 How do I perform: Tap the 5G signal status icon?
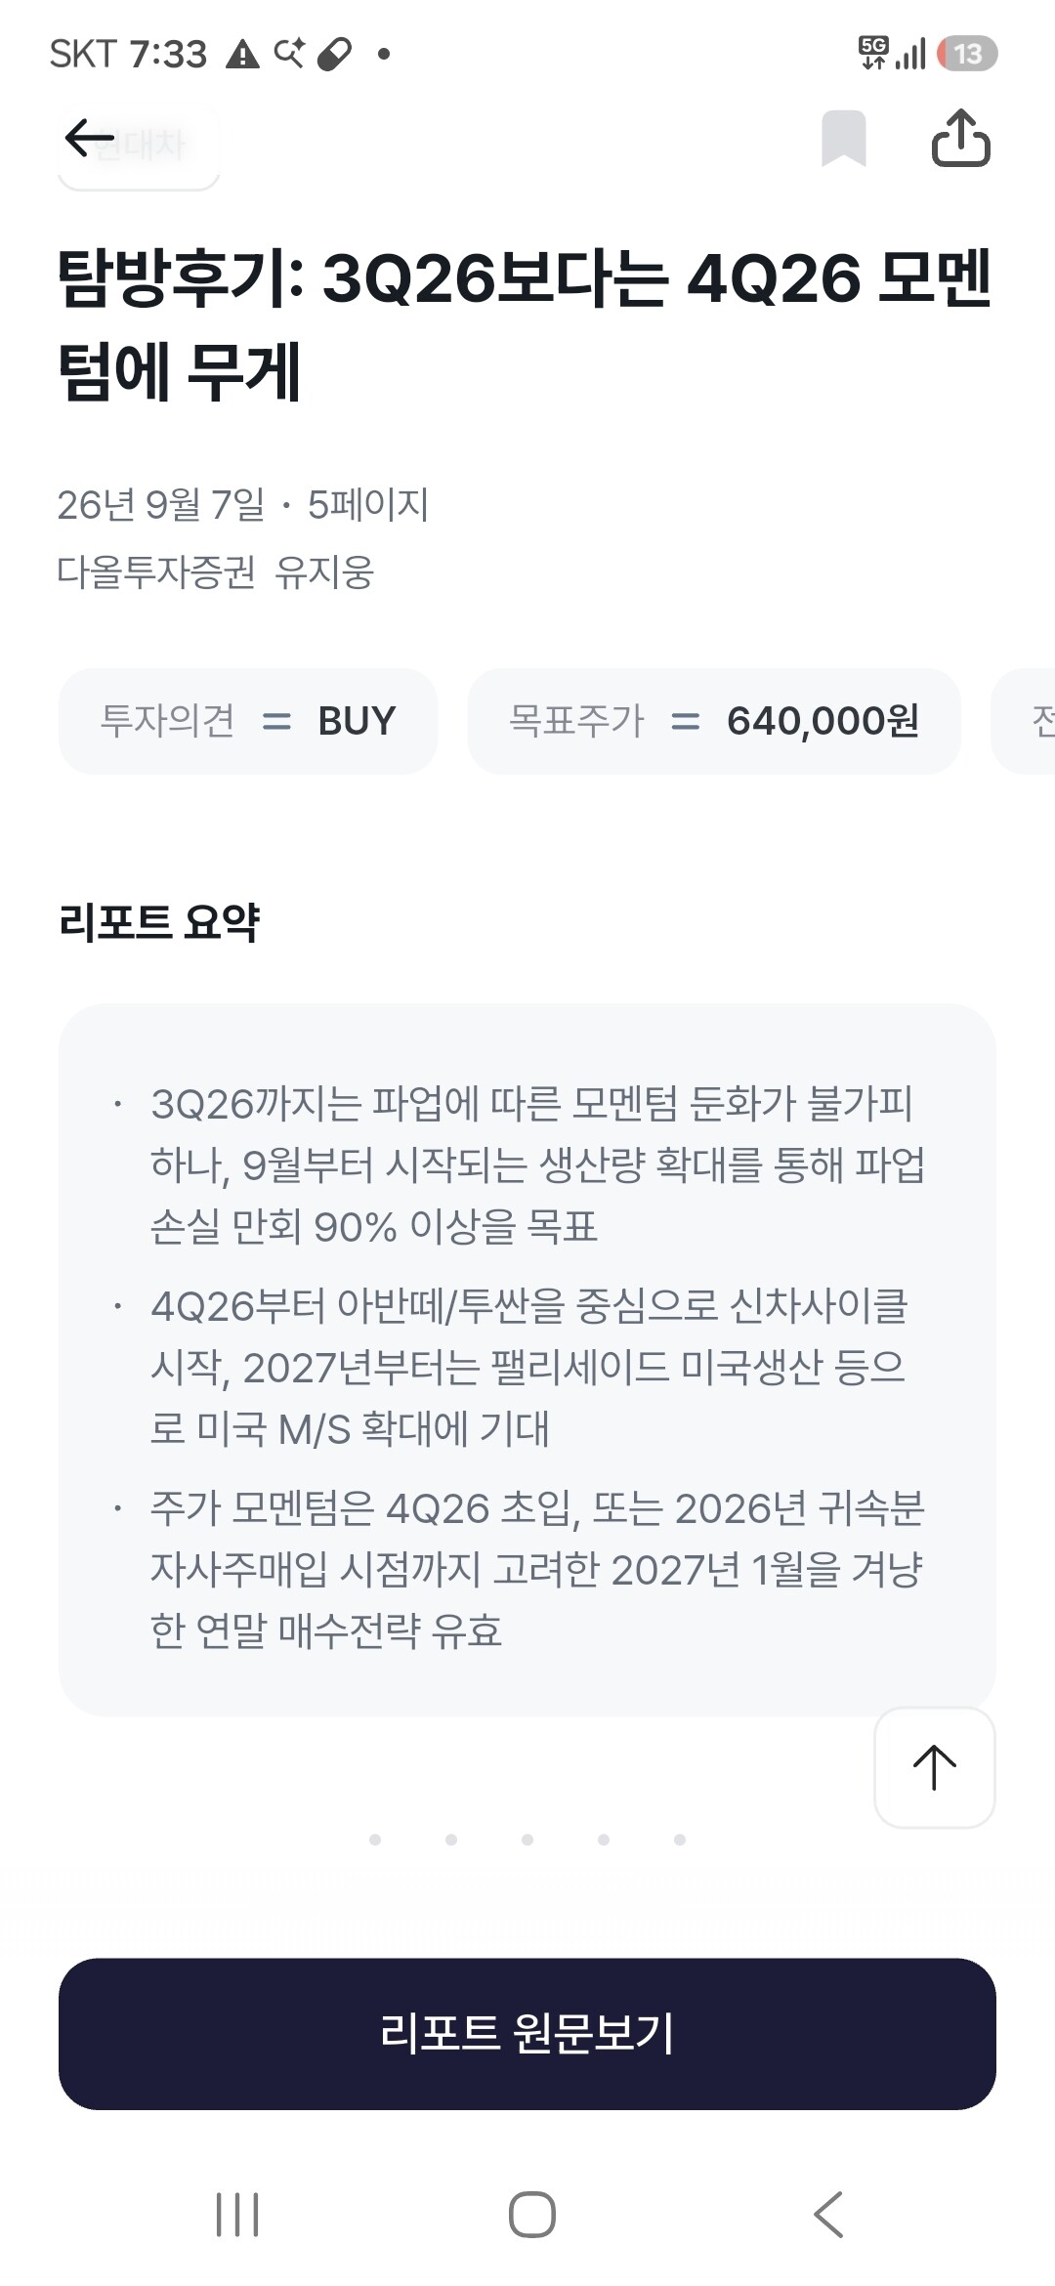coord(874,53)
